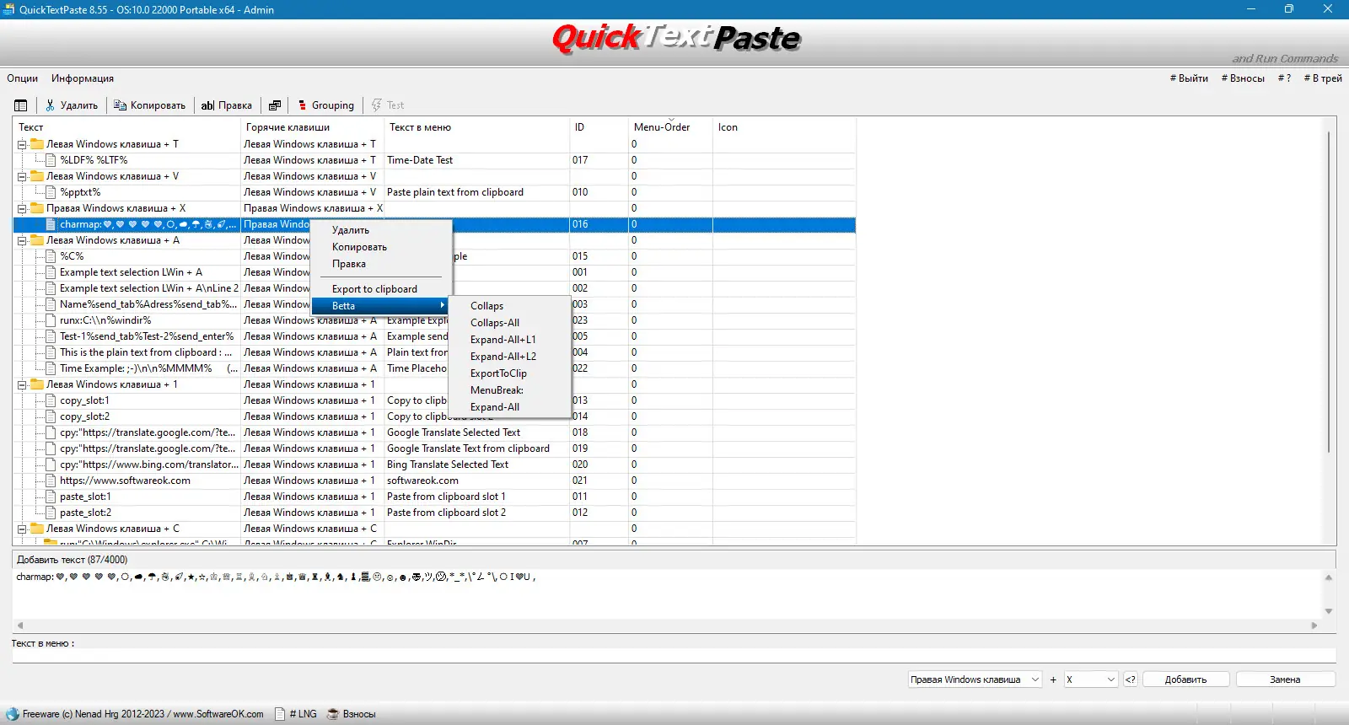Collapse the Левая Windows клавиша + V group

pos(22,176)
